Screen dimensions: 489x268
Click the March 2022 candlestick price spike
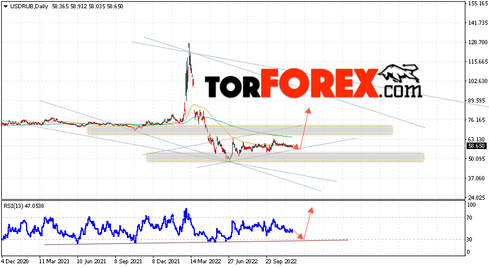(x=189, y=71)
